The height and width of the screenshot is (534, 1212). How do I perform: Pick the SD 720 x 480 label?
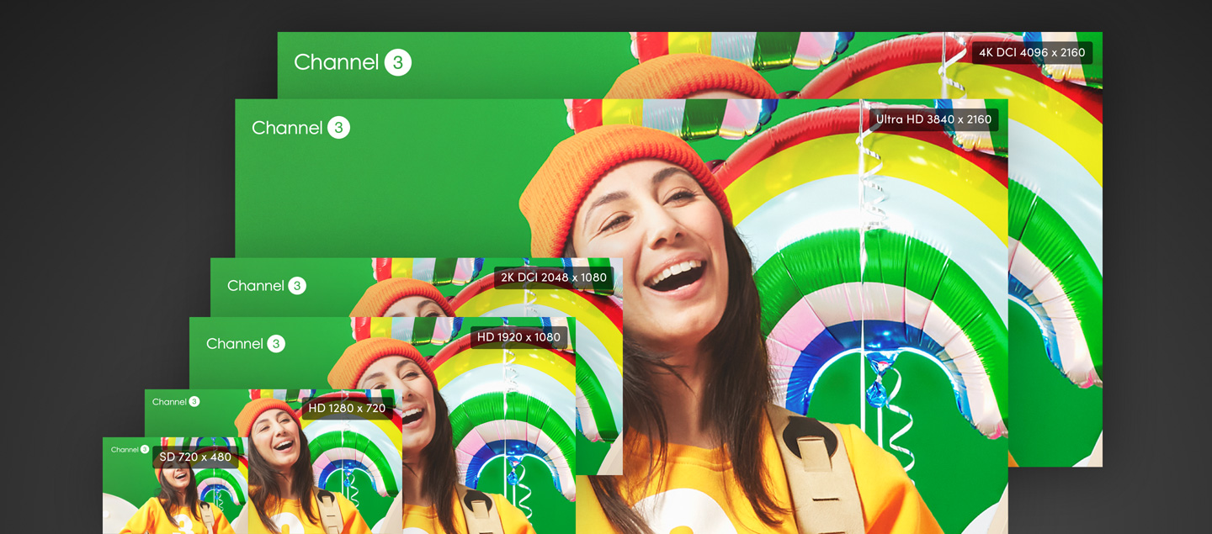click(195, 457)
